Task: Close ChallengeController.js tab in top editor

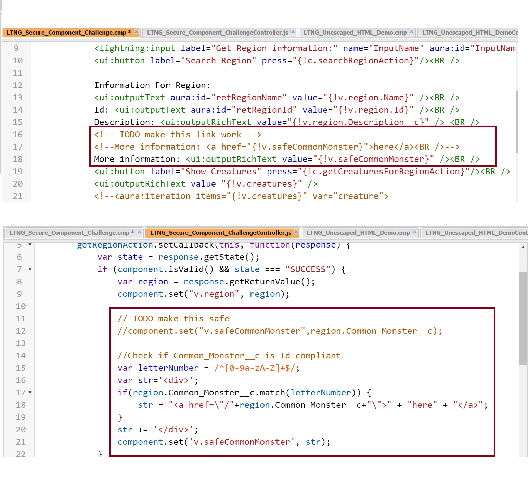Action: pyautogui.click(x=293, y=32)
